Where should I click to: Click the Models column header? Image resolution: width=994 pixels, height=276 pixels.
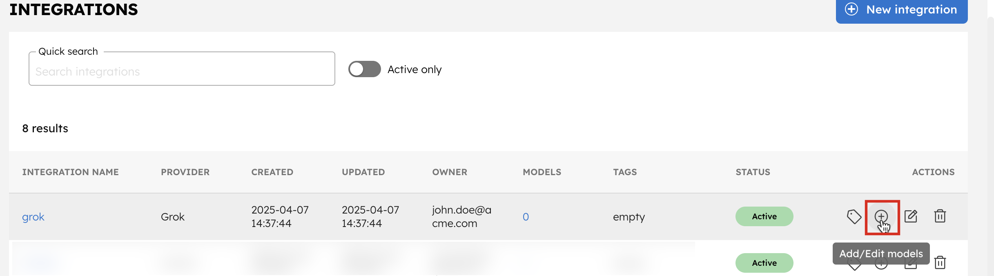coord(542,172)
